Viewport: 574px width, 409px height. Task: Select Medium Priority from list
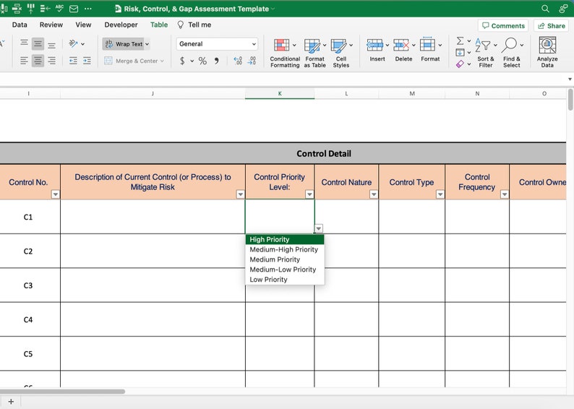[x=285, y=259]
